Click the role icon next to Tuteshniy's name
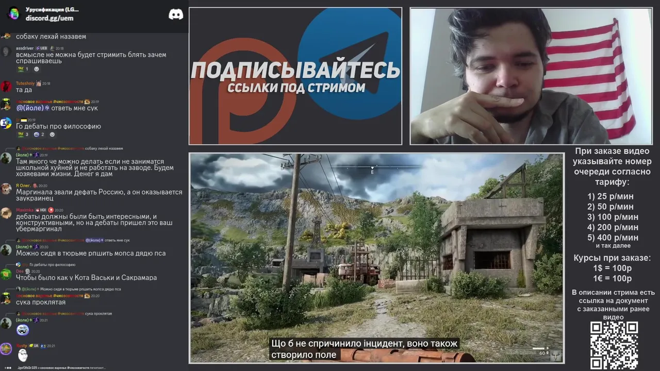The image size is (660, 371). click(39, 83)
